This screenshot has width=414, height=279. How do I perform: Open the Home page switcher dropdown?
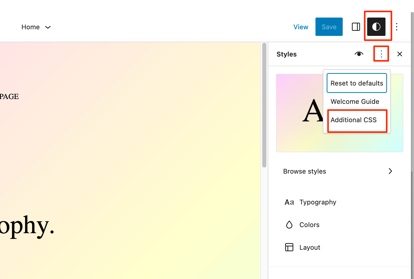click(x=36, y=27)
